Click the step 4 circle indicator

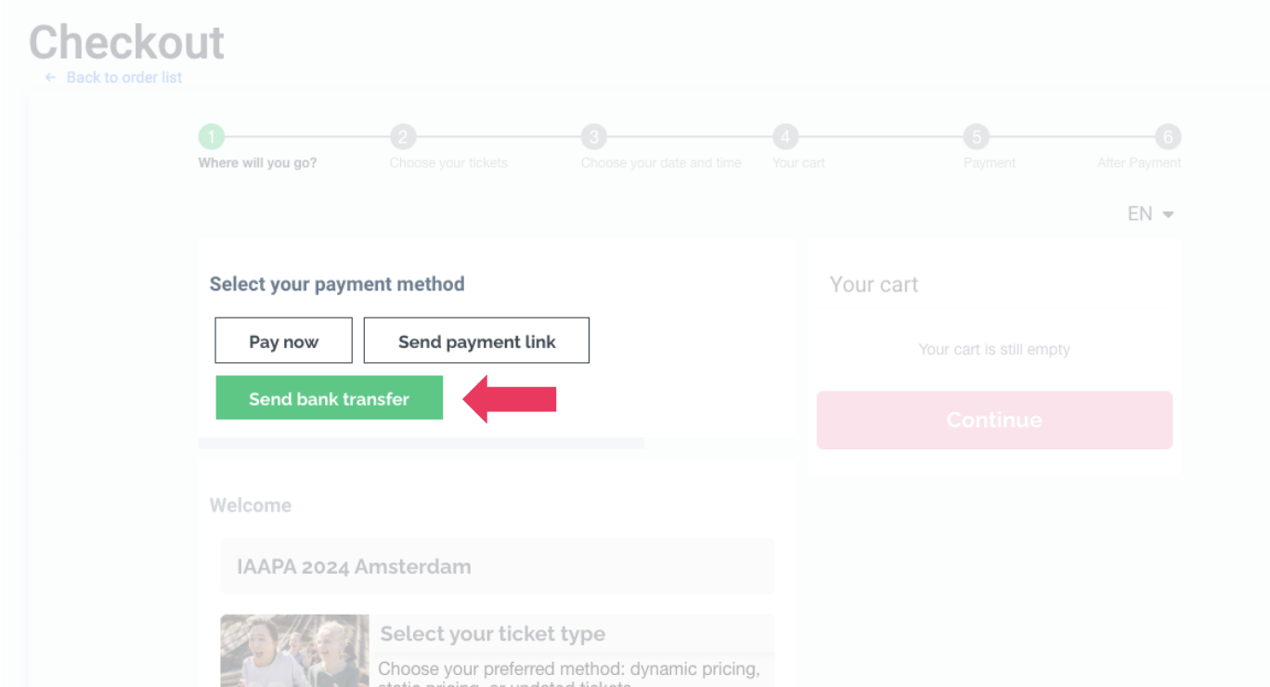[x=785, y=137]
